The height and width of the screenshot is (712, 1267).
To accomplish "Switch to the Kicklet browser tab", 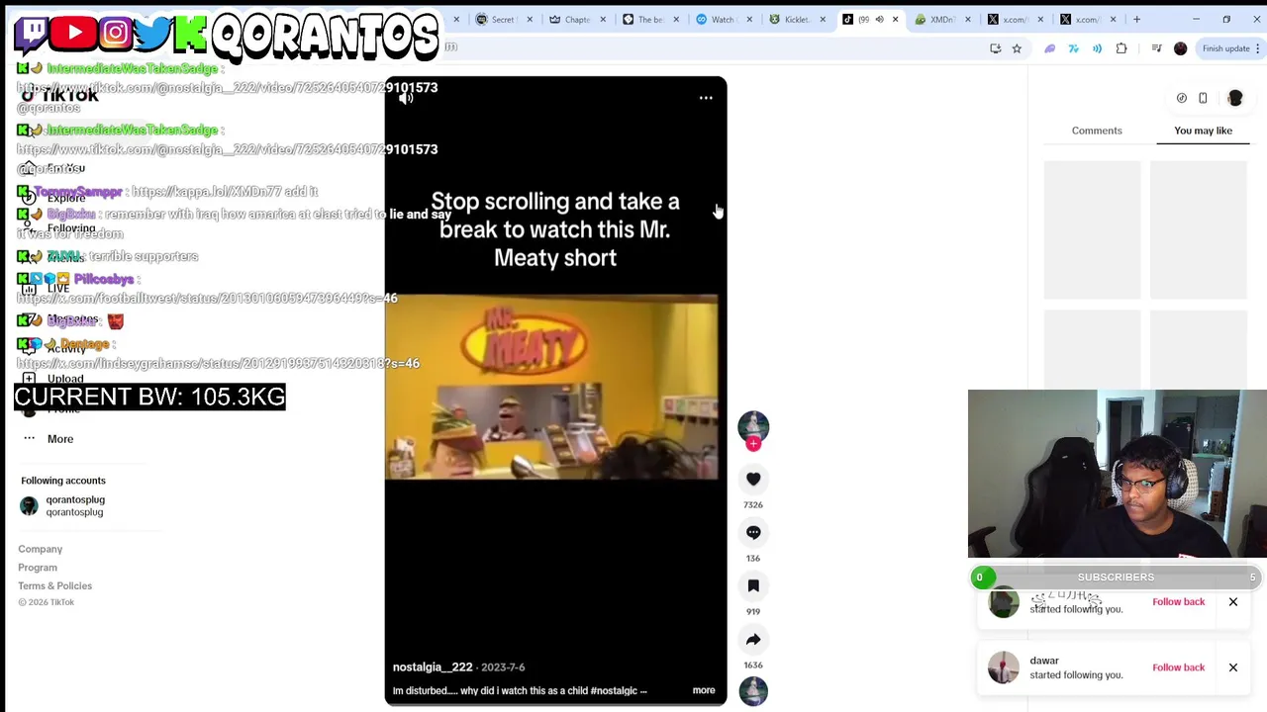I will click(797, 19).
